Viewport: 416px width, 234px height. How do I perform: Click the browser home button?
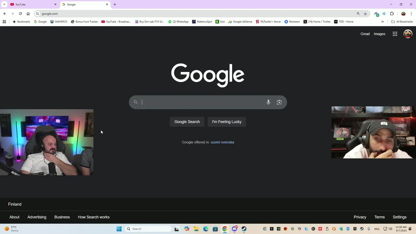coord(28,14)
